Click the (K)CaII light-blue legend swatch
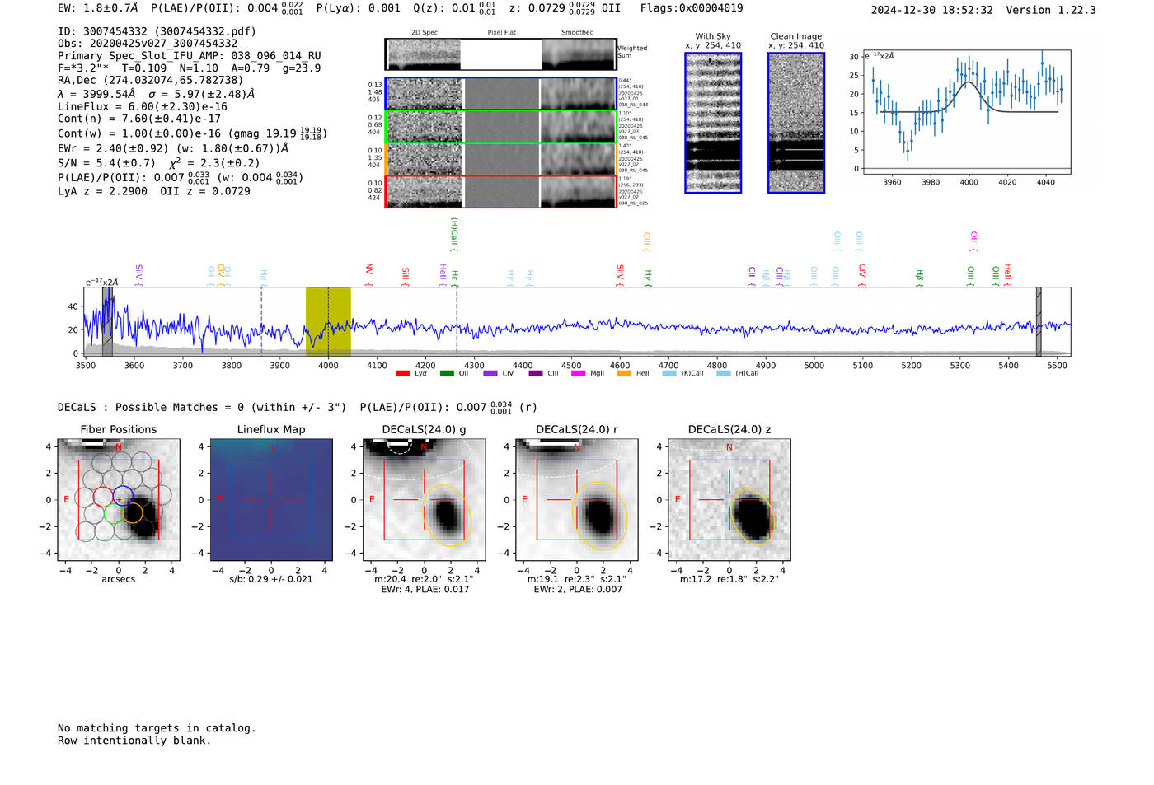The height and width of the screenshot is (785, 1154). pyautogui.click(x=669, y=373)
